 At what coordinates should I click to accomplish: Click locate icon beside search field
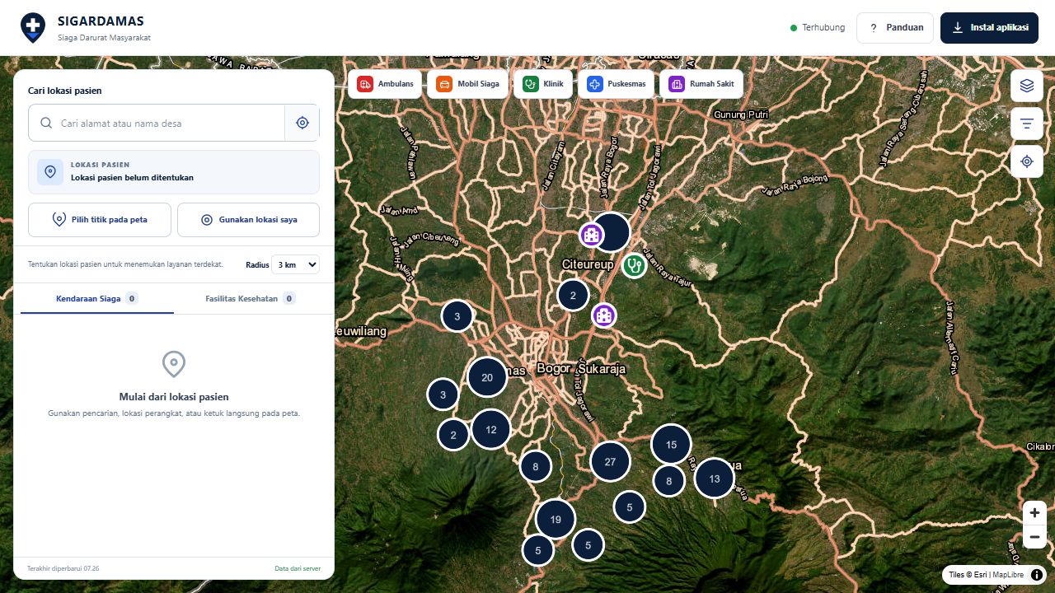(302, 123)
